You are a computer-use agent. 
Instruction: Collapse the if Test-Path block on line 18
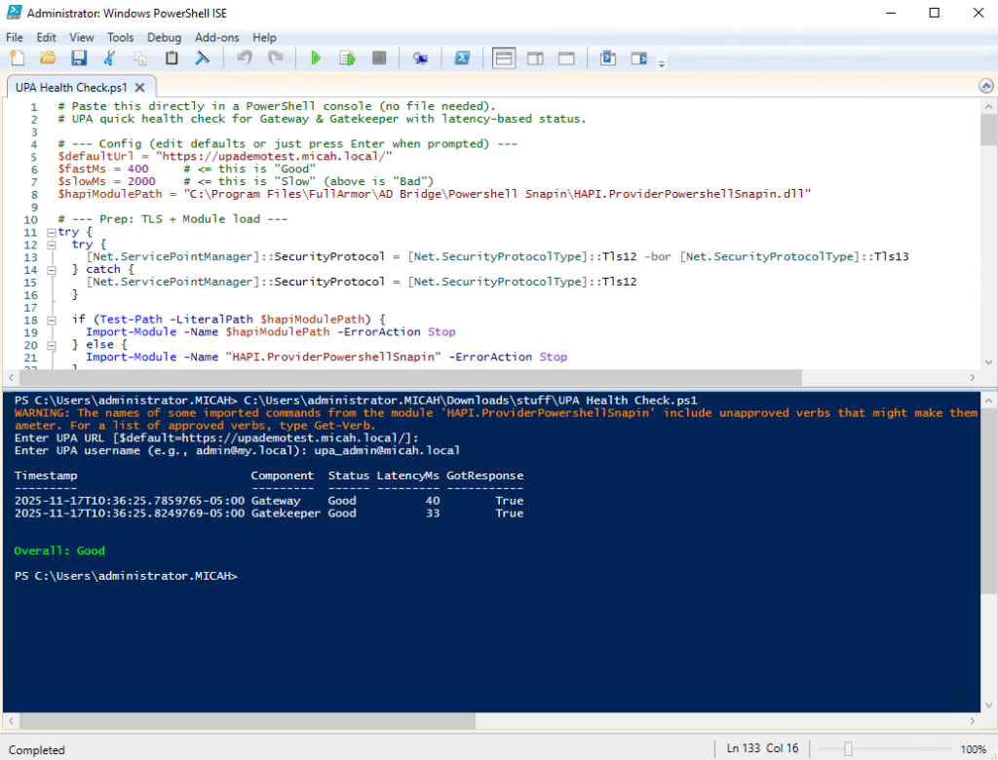pos(51,320)
